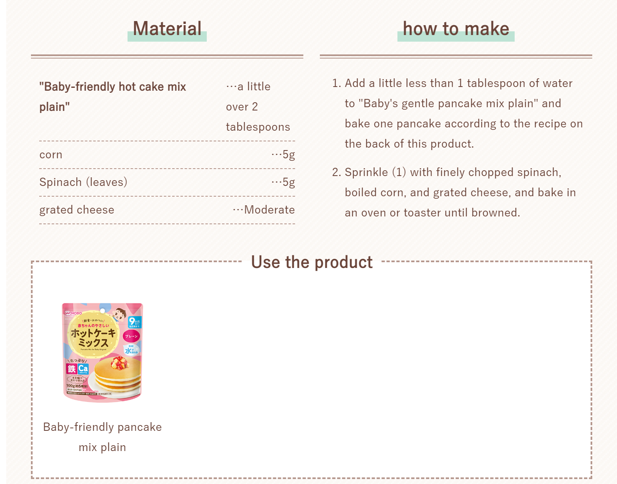Click the "Spinach (leaves)" ingredient name
This screenshot has width=617, height=484.
(83, 182)
